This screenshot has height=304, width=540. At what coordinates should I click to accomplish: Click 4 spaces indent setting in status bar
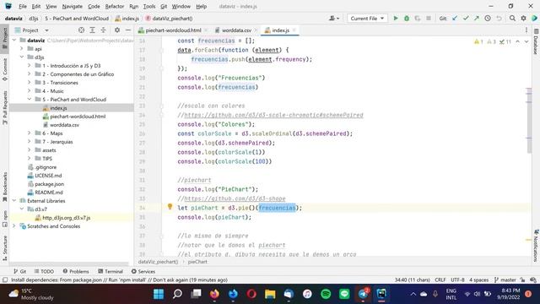point(478,280)
